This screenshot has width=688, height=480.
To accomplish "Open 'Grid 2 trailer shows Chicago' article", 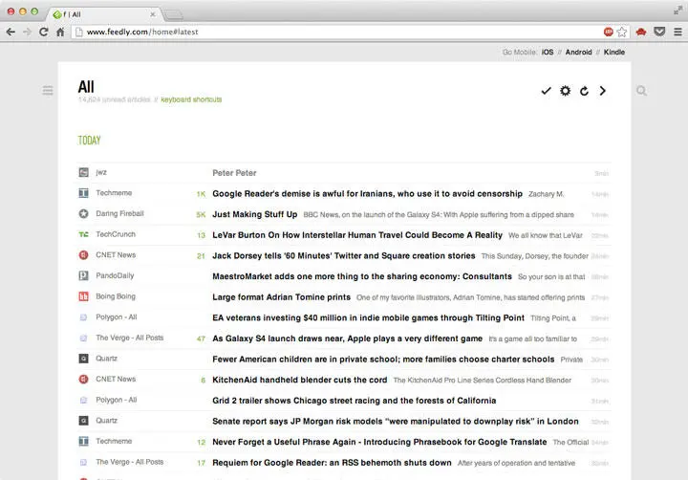I will 355,400.
